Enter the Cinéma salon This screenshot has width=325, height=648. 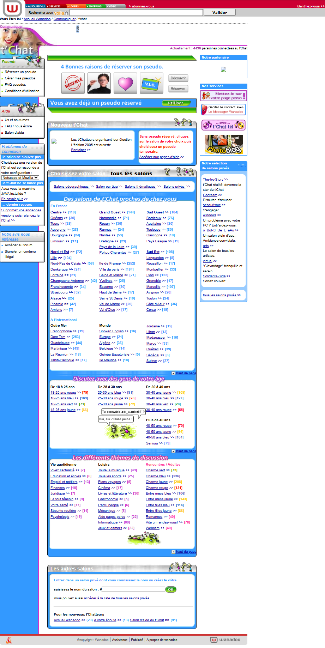(x=104, y=488)
